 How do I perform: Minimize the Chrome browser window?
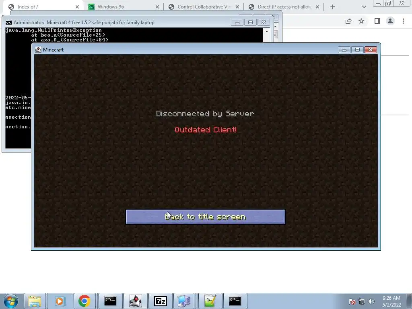[378, 3]
